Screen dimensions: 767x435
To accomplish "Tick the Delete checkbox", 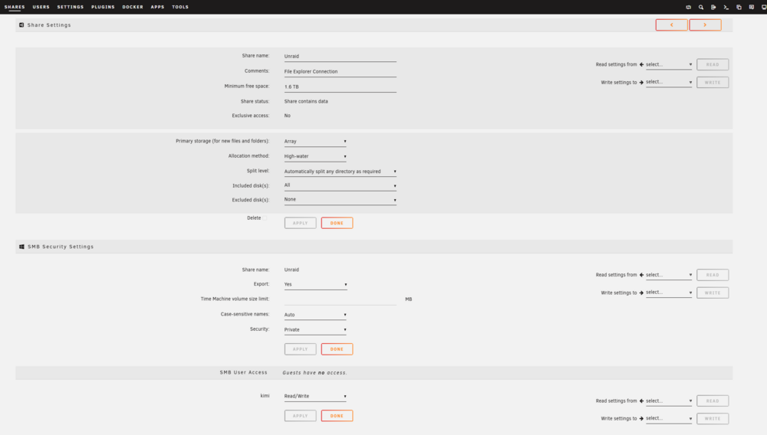I will (265, 218).
